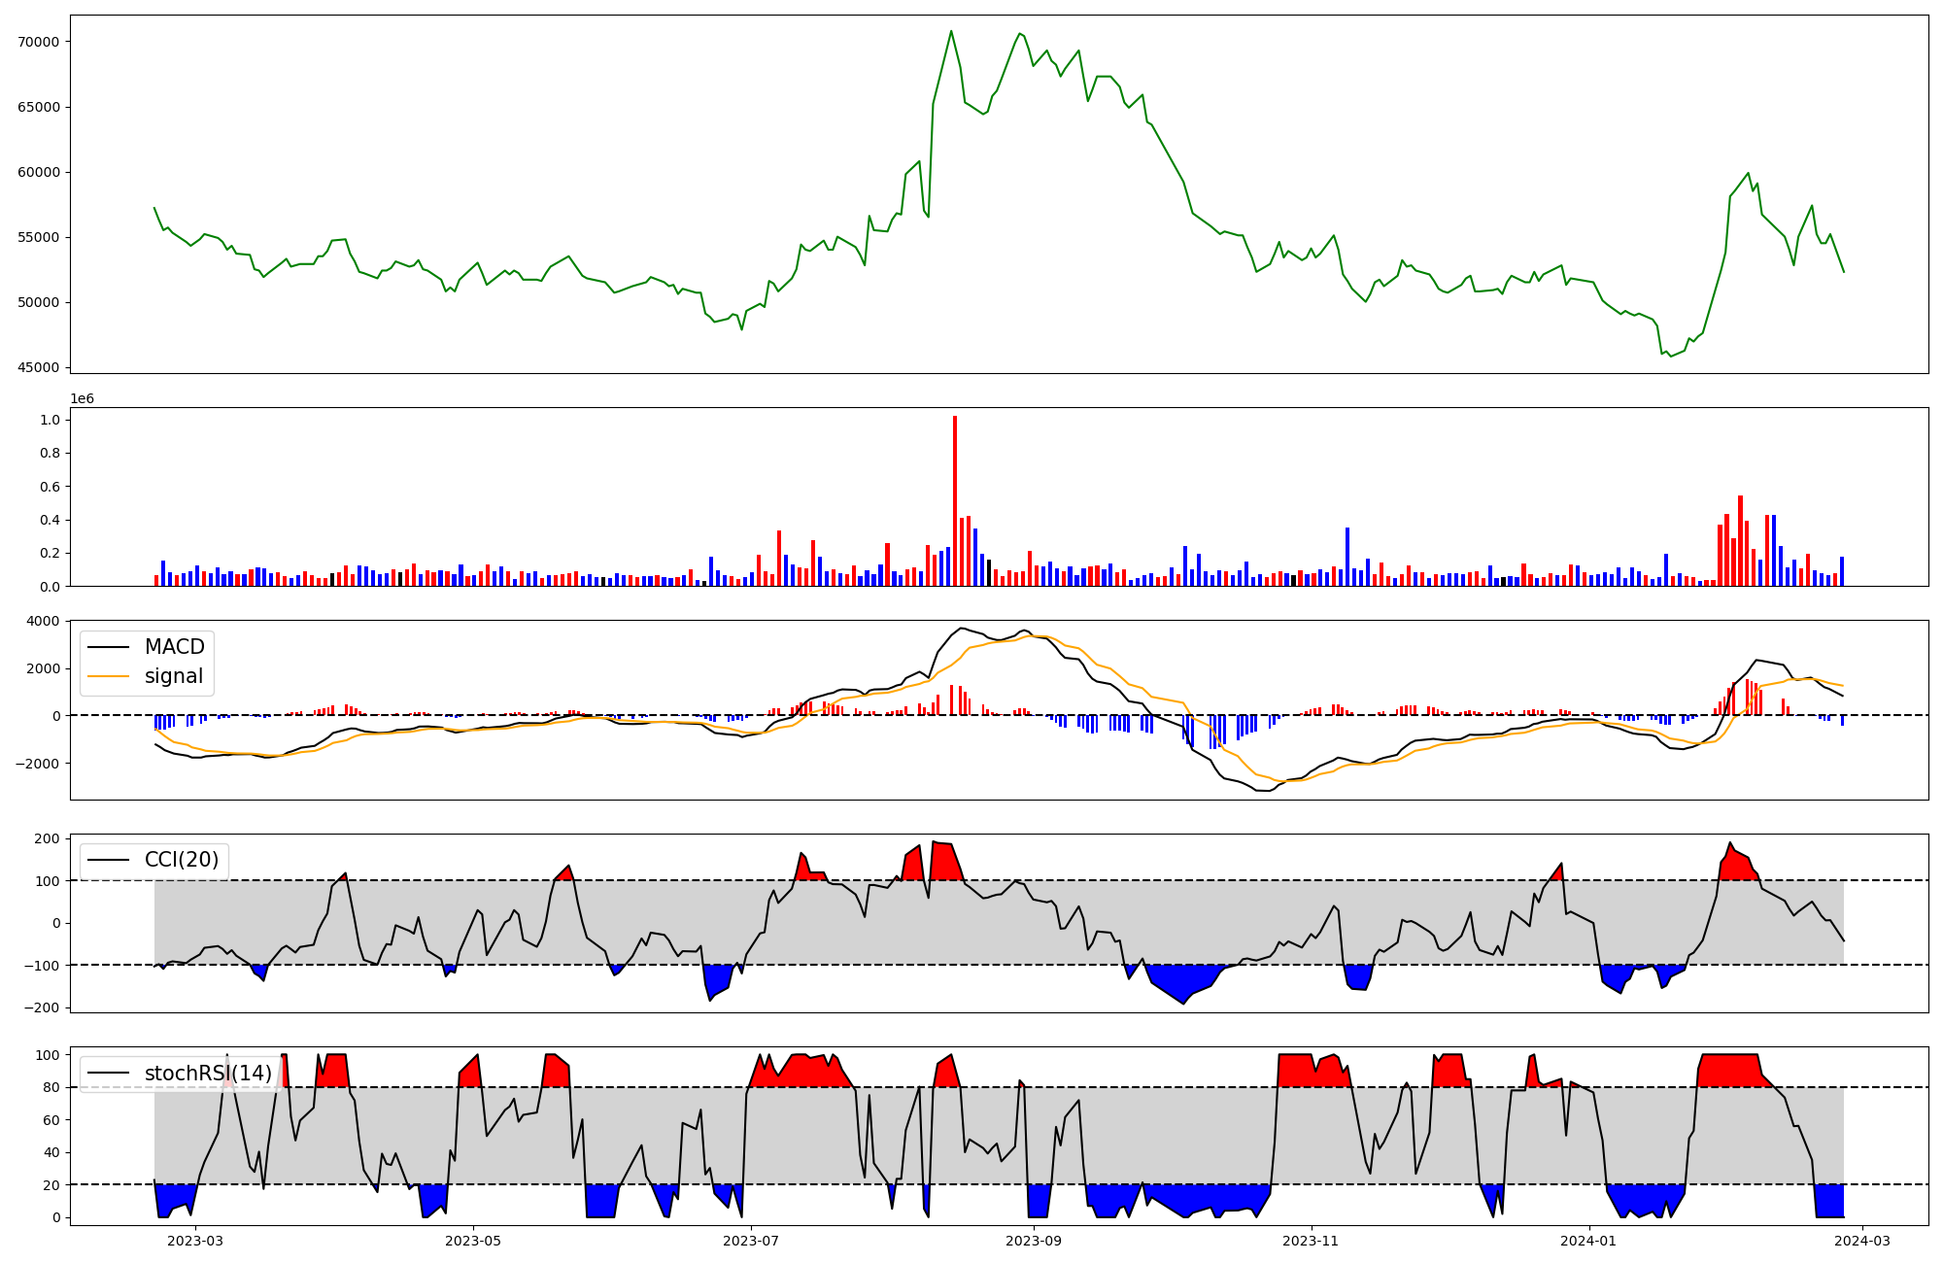
Task: Select the CCI(20) legend box
Action: [154, 860]
